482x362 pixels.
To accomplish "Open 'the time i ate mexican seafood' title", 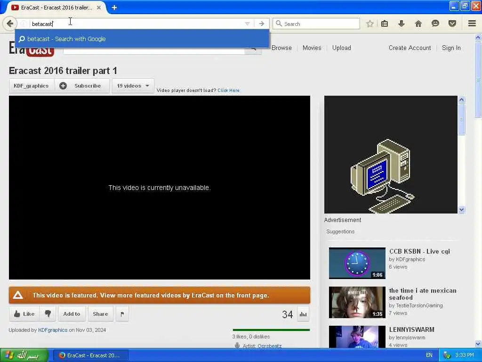I will [423, 294].
